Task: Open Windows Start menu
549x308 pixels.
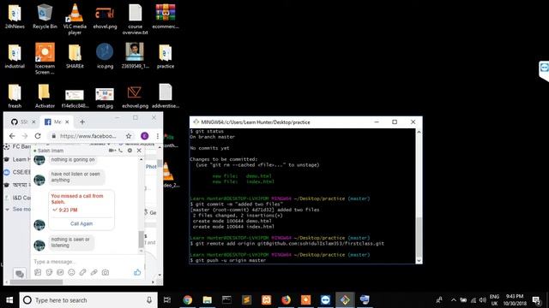Action: 9,300
